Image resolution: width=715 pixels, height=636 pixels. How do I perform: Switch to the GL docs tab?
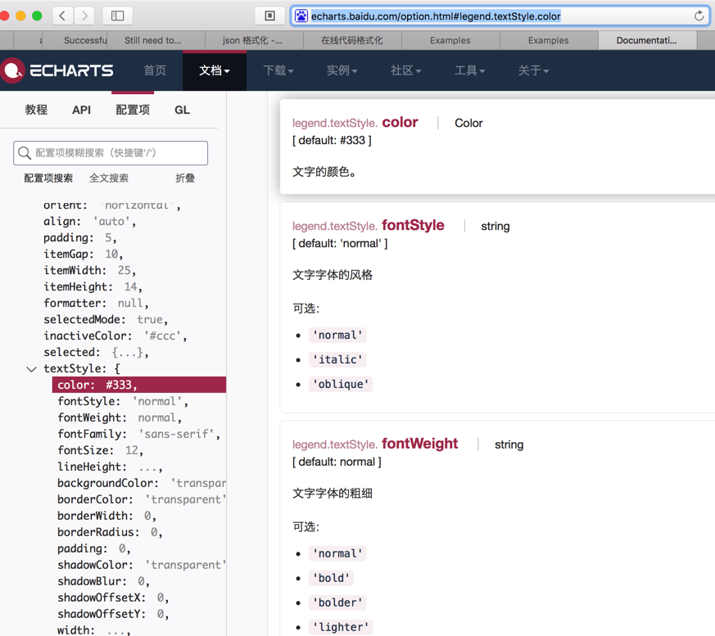pyautogui.click(x=182, y=110)
